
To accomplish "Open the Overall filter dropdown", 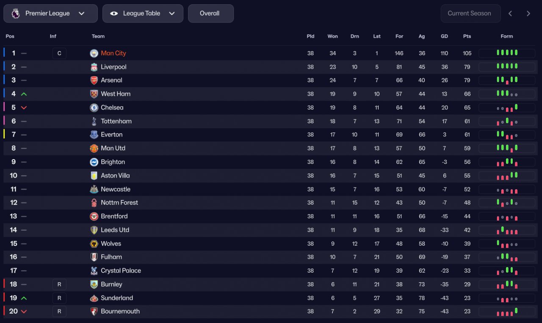I will [210, 14].
